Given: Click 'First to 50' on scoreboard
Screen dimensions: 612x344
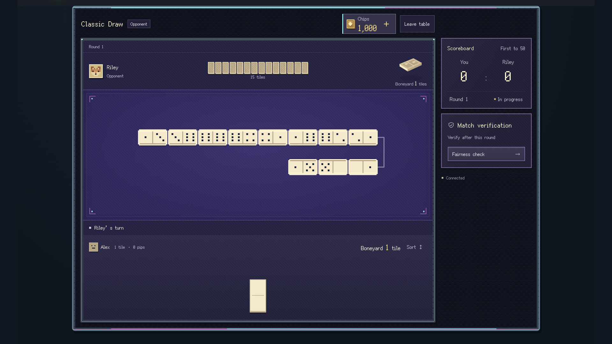Looking at the screenshot, I should click(513, 48).
